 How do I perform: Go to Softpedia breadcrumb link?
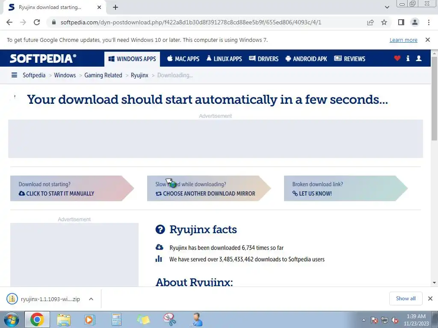[x=34, y=75]
